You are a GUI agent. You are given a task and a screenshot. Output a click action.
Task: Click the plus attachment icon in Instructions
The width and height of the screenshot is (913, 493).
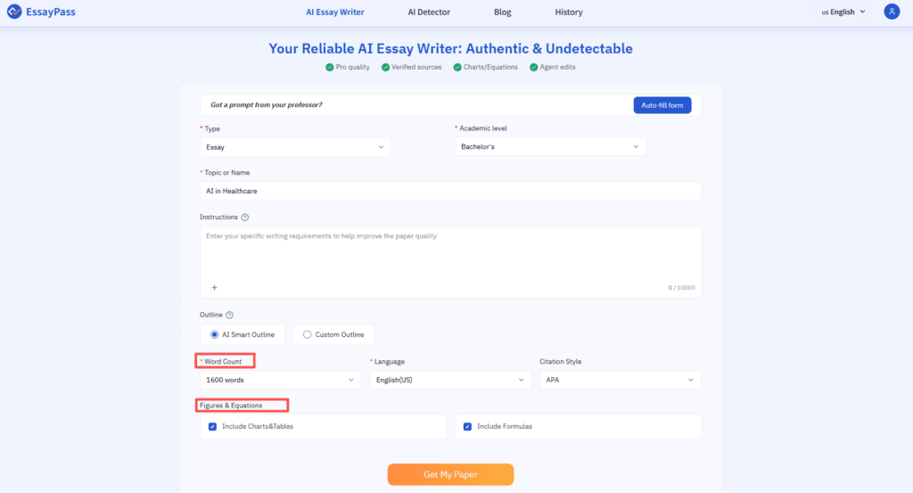214,288
